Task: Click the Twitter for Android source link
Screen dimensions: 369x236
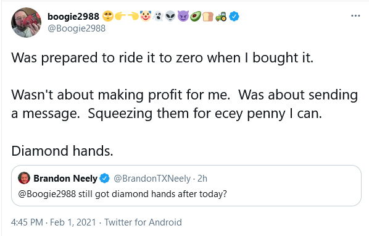Action: tap(143, 222)
